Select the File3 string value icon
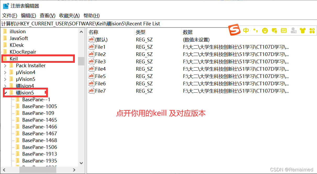This screenshot has height=174, width=317. tap(91, 61)
